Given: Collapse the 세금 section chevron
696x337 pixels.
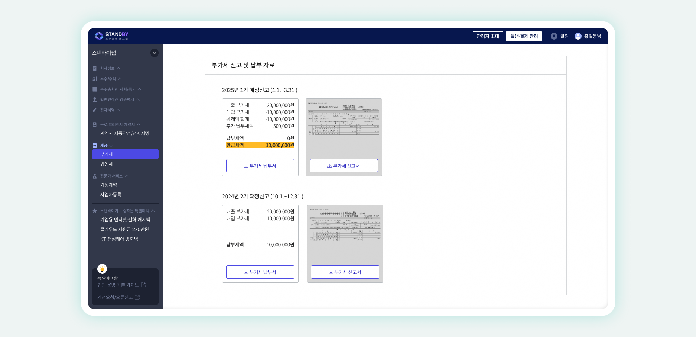Looking at the screenshot, I should click(111, 146).
